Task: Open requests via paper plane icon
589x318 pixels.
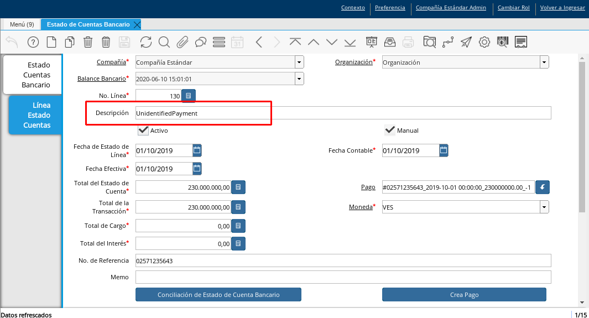Action: pos(466,42)
